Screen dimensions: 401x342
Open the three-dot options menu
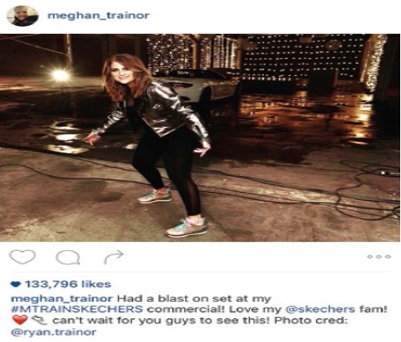pos(379,257)
